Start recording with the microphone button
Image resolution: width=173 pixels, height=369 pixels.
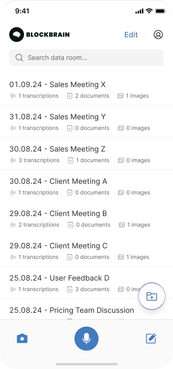click(87, 339)
